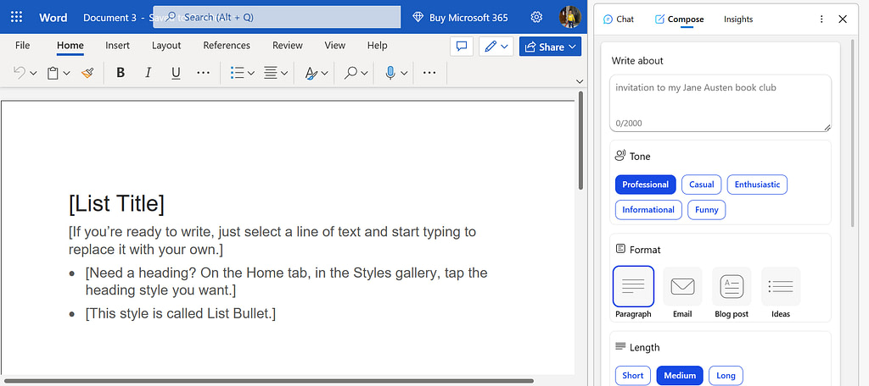Click the paragraph alignment icon

(271, 73)
